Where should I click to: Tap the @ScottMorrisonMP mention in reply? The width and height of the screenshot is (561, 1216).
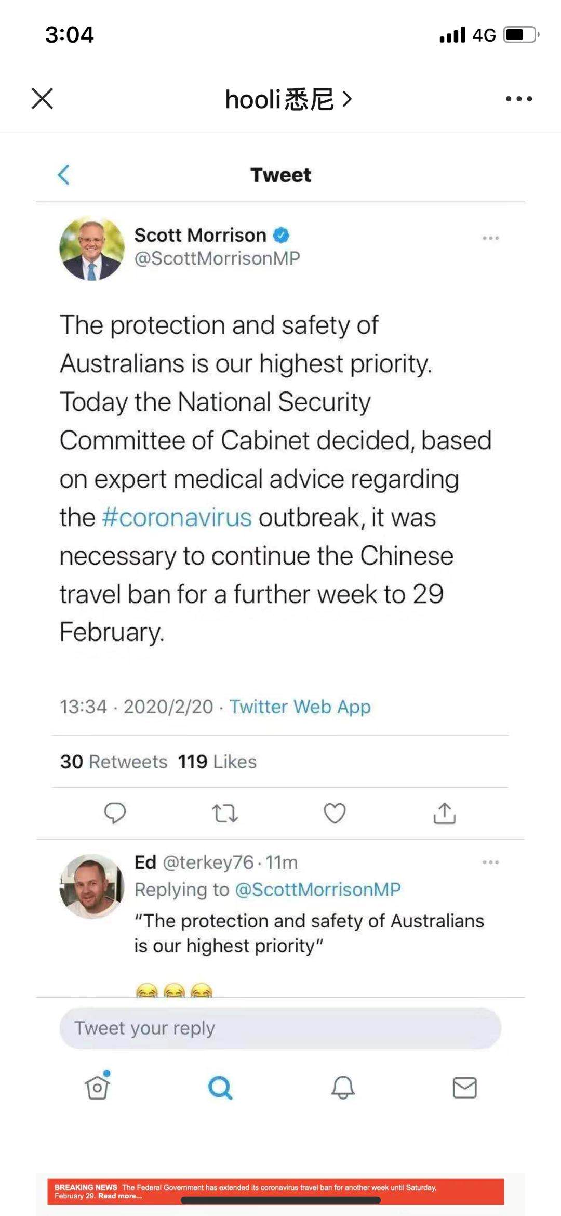pyautogui.click(x=318, y=890)
